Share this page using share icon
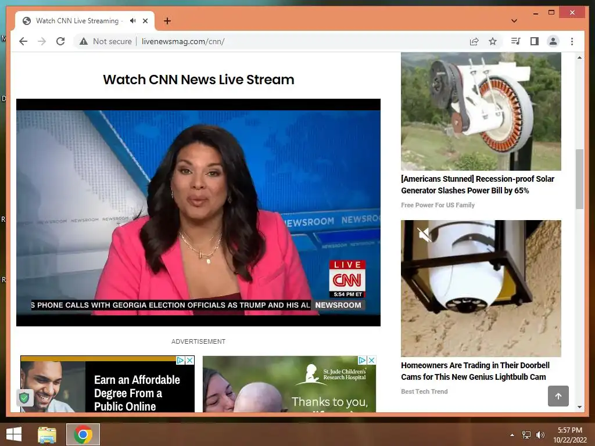The image size is (595, 446). click(x=474, y=41)
